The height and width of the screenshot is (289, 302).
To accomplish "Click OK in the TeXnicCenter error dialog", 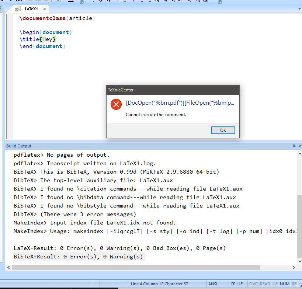I will click(x=223, y=130).
